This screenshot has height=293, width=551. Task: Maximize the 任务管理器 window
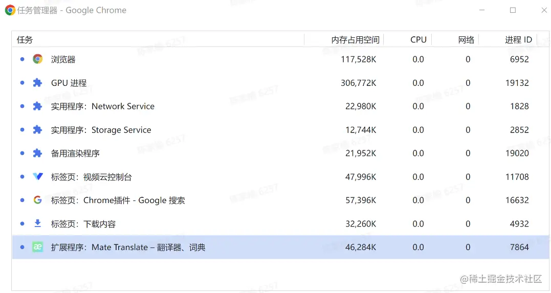513,10
